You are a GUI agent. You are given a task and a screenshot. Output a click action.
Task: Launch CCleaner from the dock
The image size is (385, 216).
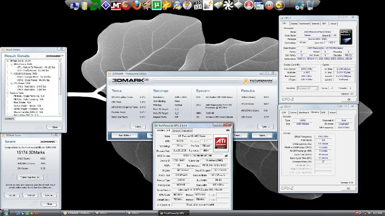126,5
